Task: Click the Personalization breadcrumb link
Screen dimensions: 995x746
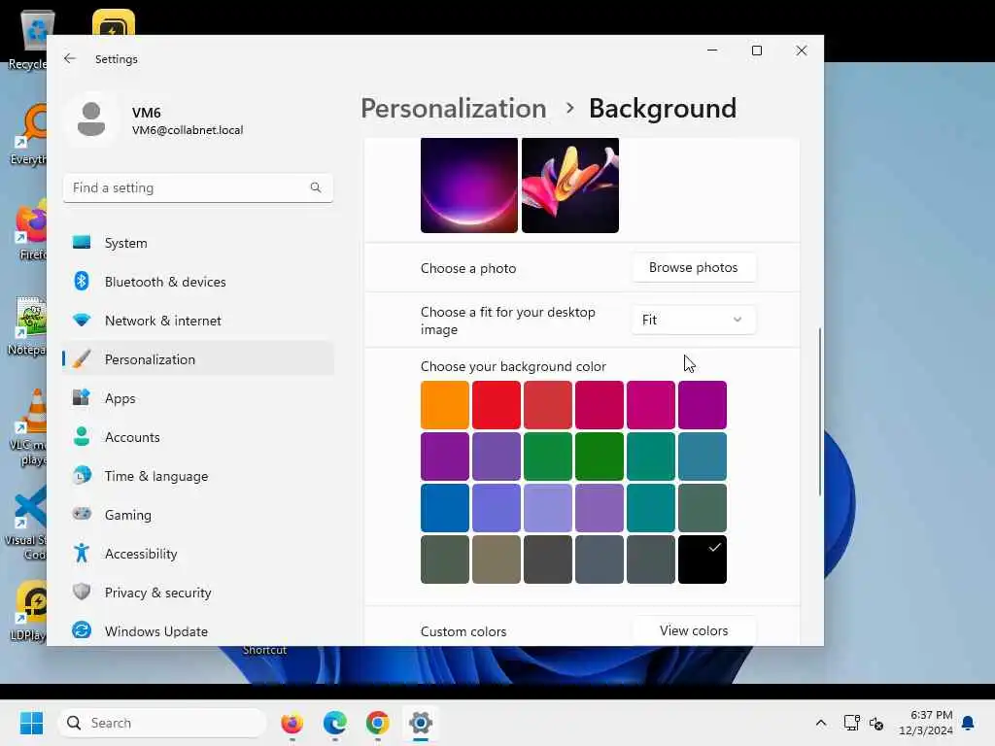Action: point(453,108)
